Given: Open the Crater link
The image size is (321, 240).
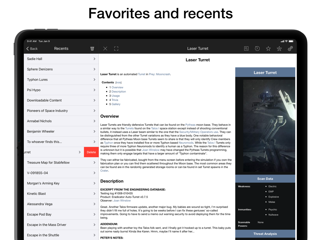Looking at the screenshot, I should pos(104,171).
